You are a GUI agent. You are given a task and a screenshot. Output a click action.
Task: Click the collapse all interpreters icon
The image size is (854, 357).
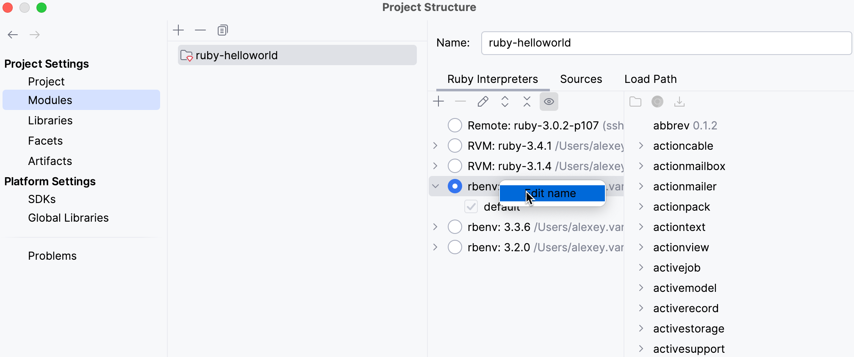pos(527,102)
